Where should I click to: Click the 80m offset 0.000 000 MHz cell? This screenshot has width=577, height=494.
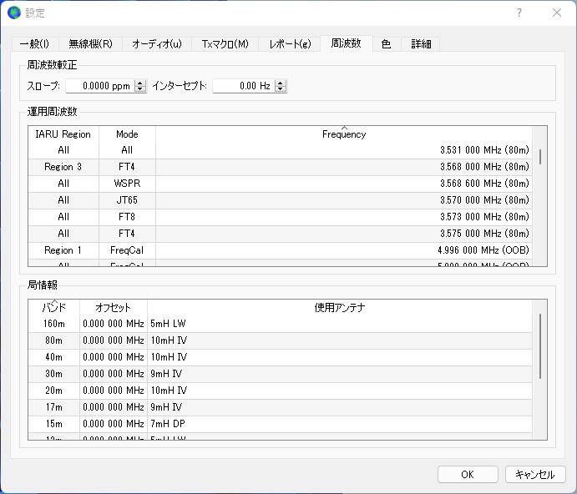click(x=114, y=340)
